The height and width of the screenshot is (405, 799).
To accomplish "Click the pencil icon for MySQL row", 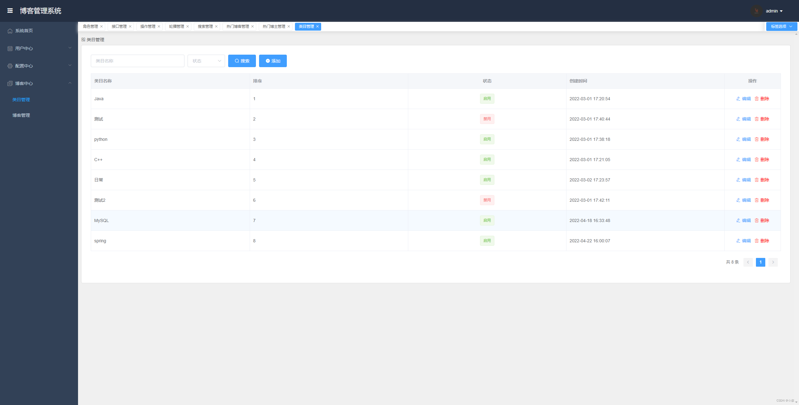I will 738,220.
